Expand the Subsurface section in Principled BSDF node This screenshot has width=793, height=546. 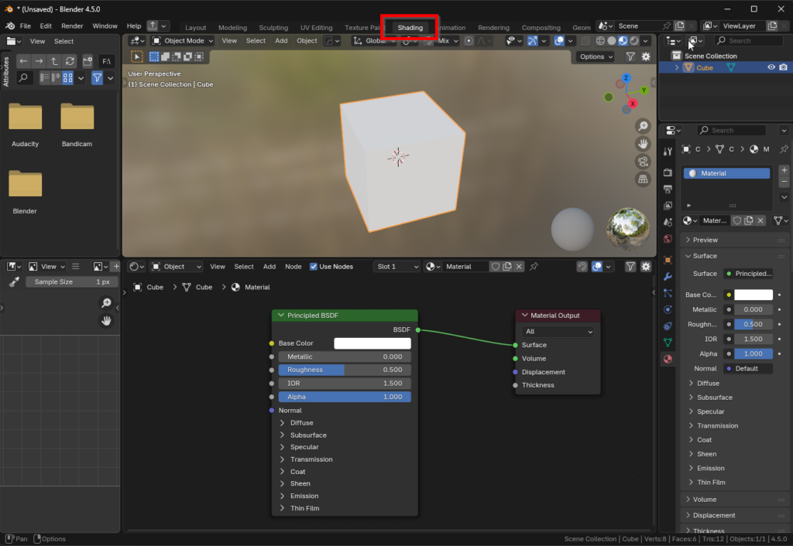click(307, 435)
